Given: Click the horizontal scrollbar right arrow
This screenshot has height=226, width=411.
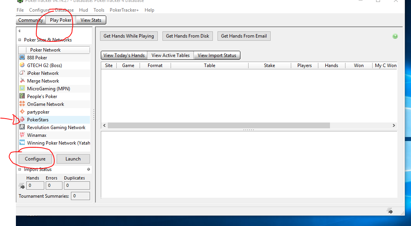Looking at the screenshot, I should pyautogui.click(x=394, y=126).
